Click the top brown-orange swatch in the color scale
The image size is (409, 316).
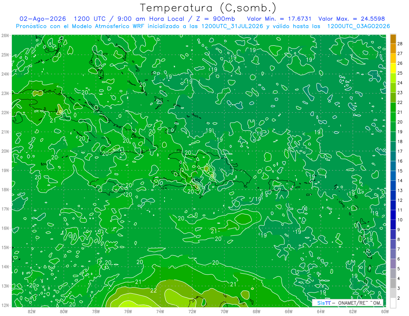tap(393, 39)
